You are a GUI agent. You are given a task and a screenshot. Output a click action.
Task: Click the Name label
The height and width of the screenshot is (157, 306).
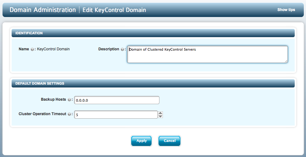[24, 49]
